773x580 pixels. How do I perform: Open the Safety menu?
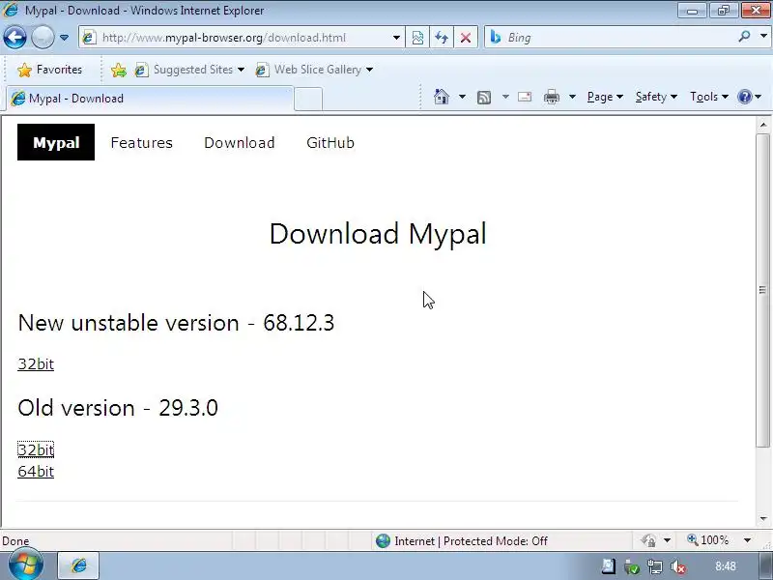[x=656, y=97]
